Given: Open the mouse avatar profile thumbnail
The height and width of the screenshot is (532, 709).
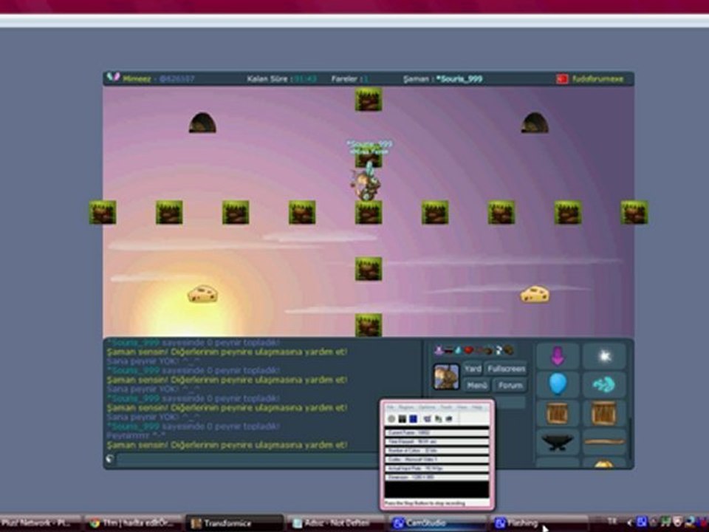Looking at the screenshot, I should 446,376.
